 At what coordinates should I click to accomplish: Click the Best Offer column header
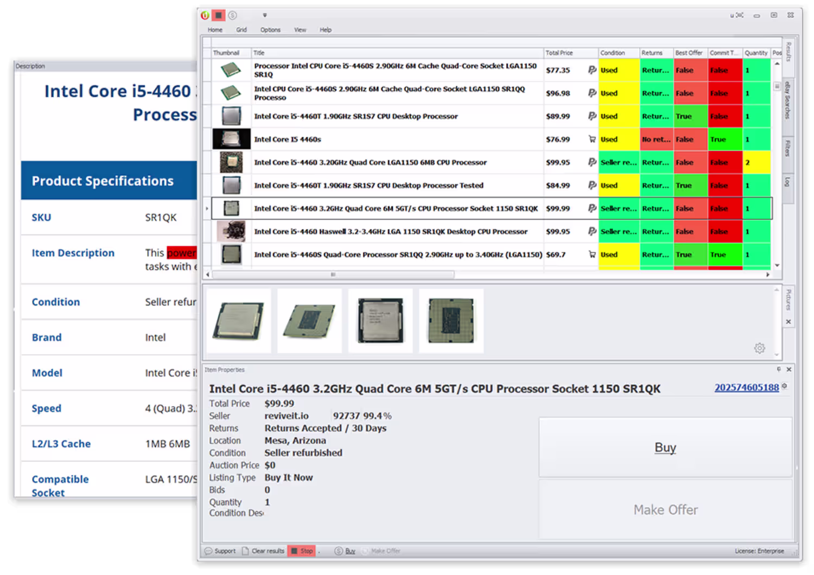point(691,53)
